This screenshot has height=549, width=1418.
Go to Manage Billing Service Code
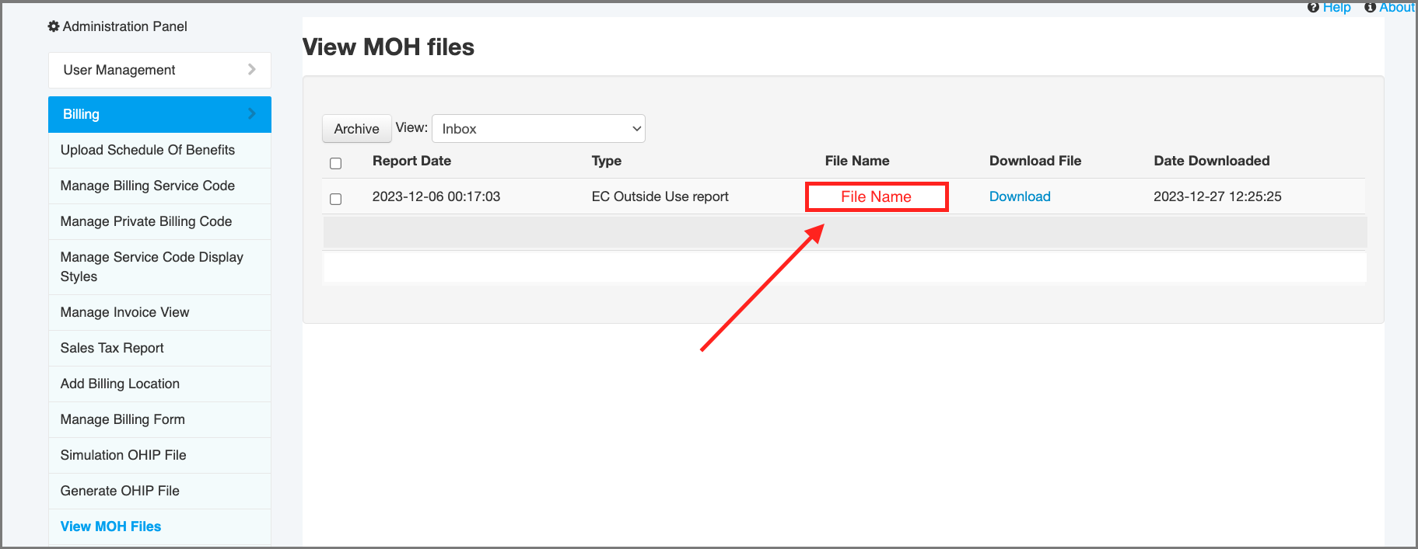coord(159,186)
